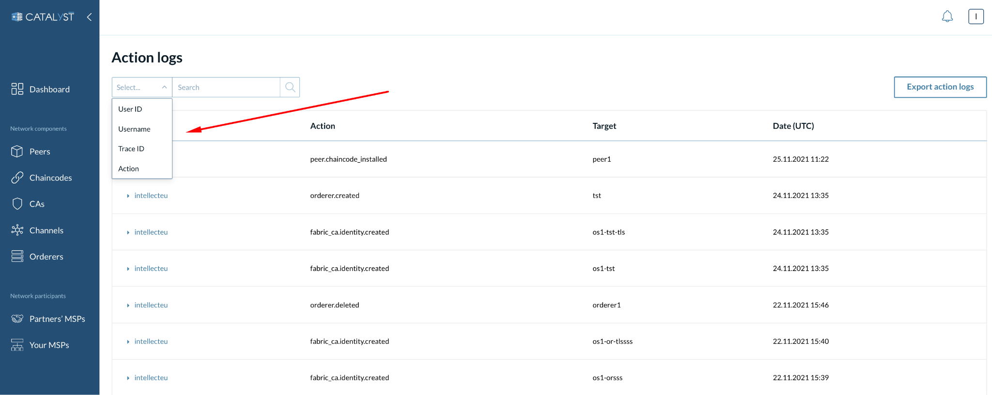Open the user profile avatar icon
This screenshot has height=395, width=992.
(976, 16)
